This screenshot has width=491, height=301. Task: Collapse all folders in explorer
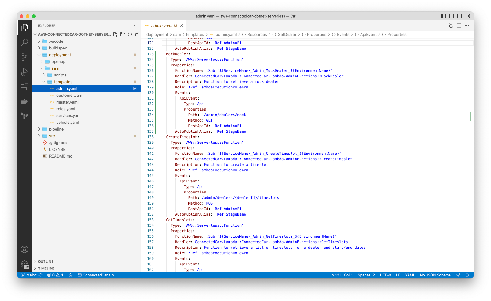(x=137, y=34)
